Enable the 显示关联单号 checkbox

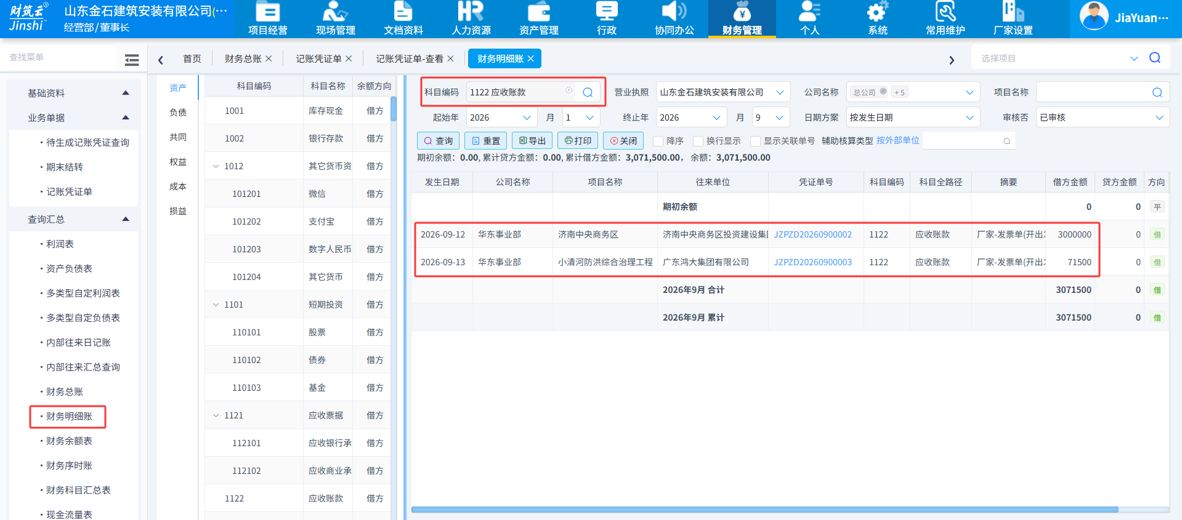[755, 141]
